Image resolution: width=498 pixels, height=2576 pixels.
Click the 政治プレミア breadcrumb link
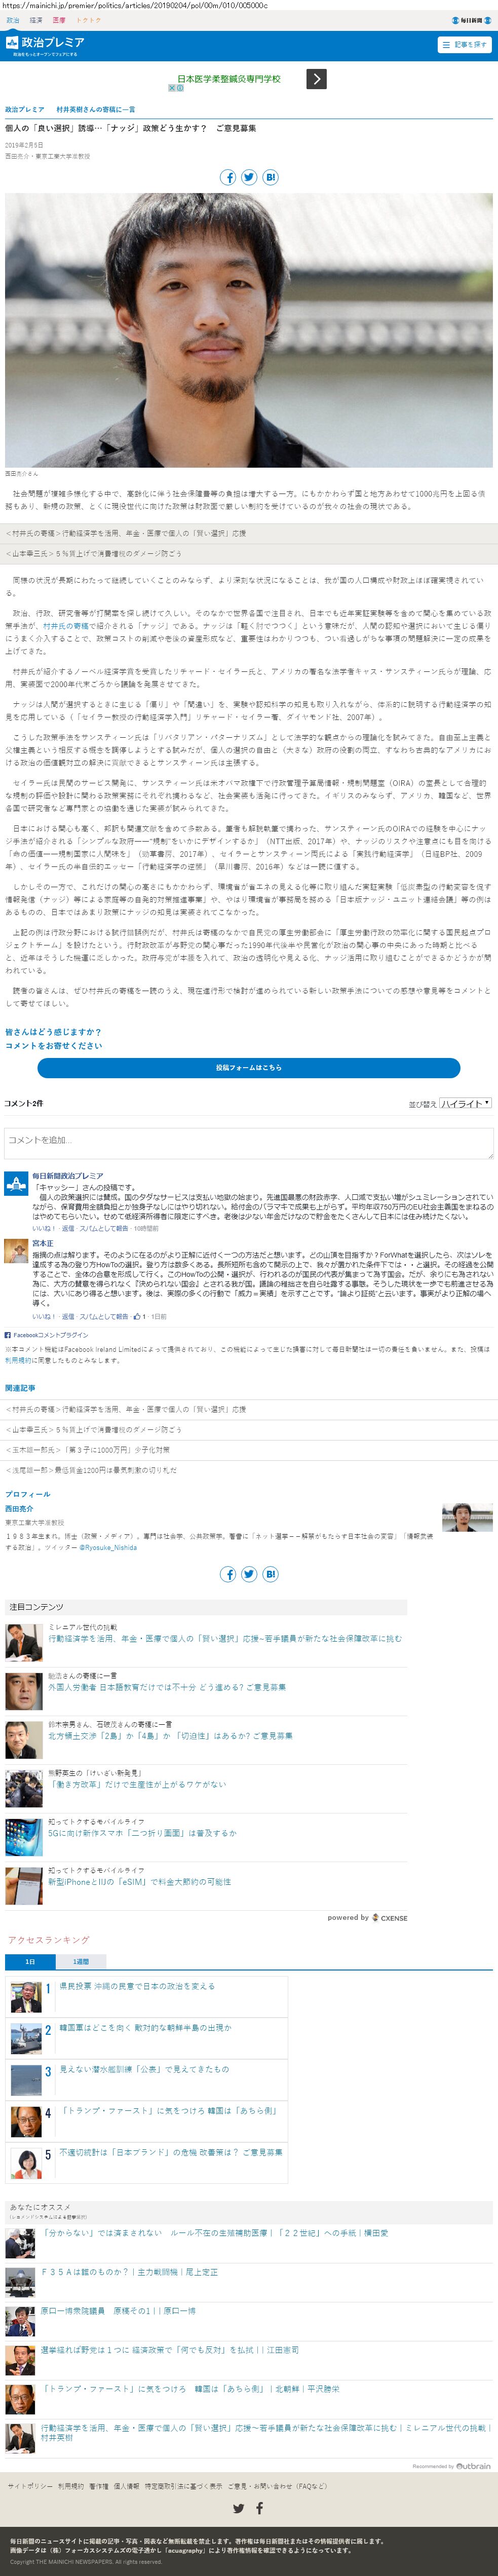point(25,109)
